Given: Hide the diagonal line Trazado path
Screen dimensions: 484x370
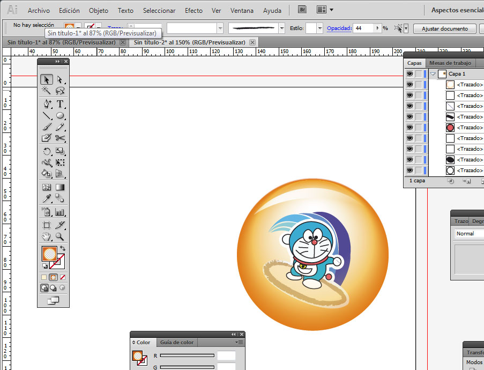Looking at the screenshot, I should pyautogui.click(x=409, y=106).
